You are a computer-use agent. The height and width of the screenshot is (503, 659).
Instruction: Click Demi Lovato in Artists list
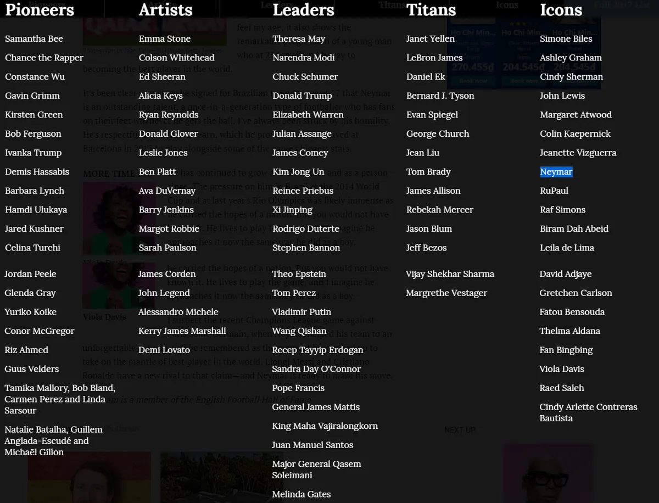164,350
